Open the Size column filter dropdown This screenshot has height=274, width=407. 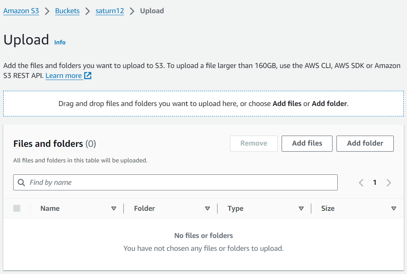pyautogui.click(x=394, y=208)
